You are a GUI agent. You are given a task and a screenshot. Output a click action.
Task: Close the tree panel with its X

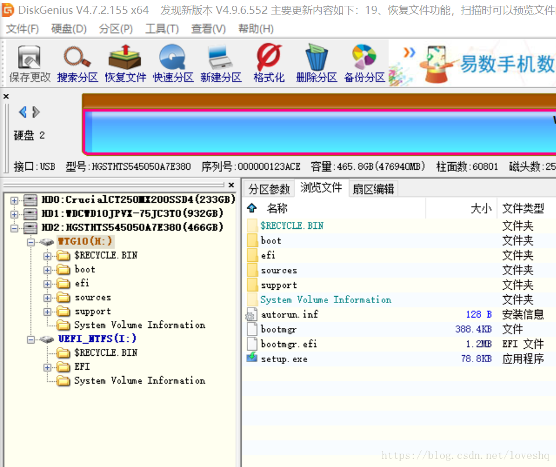[x=231, y=185]
